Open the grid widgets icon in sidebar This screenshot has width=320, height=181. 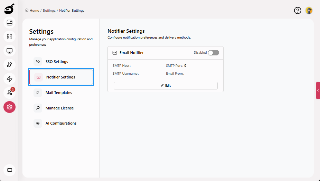coord(9,36)
